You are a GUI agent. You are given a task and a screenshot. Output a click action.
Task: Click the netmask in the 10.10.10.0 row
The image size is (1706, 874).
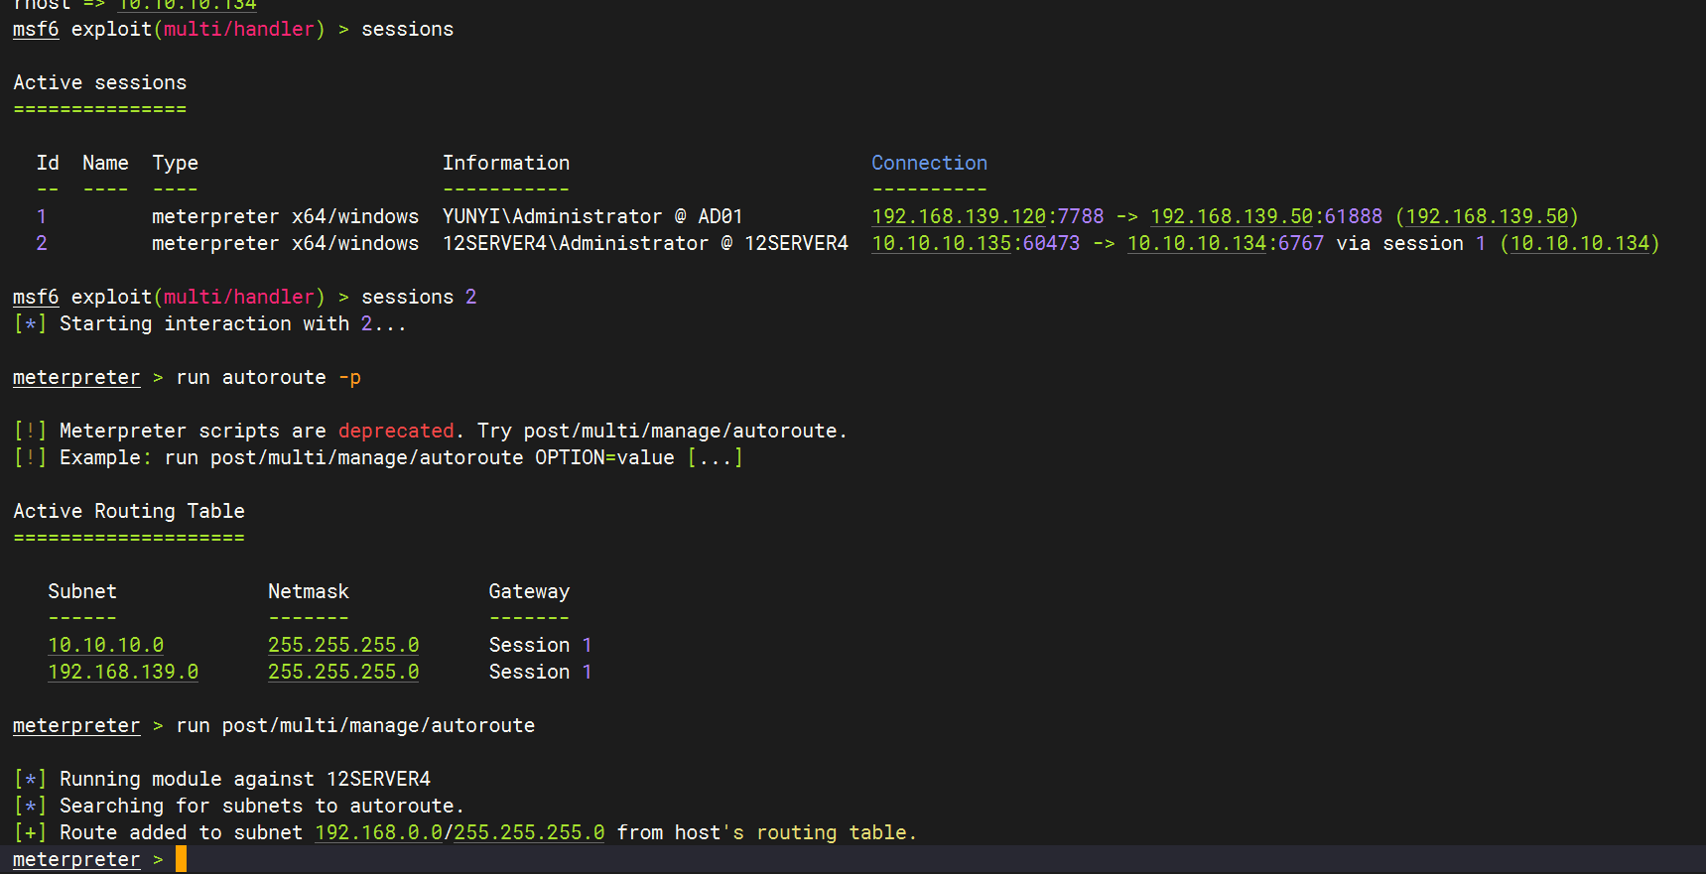[343, 645]
